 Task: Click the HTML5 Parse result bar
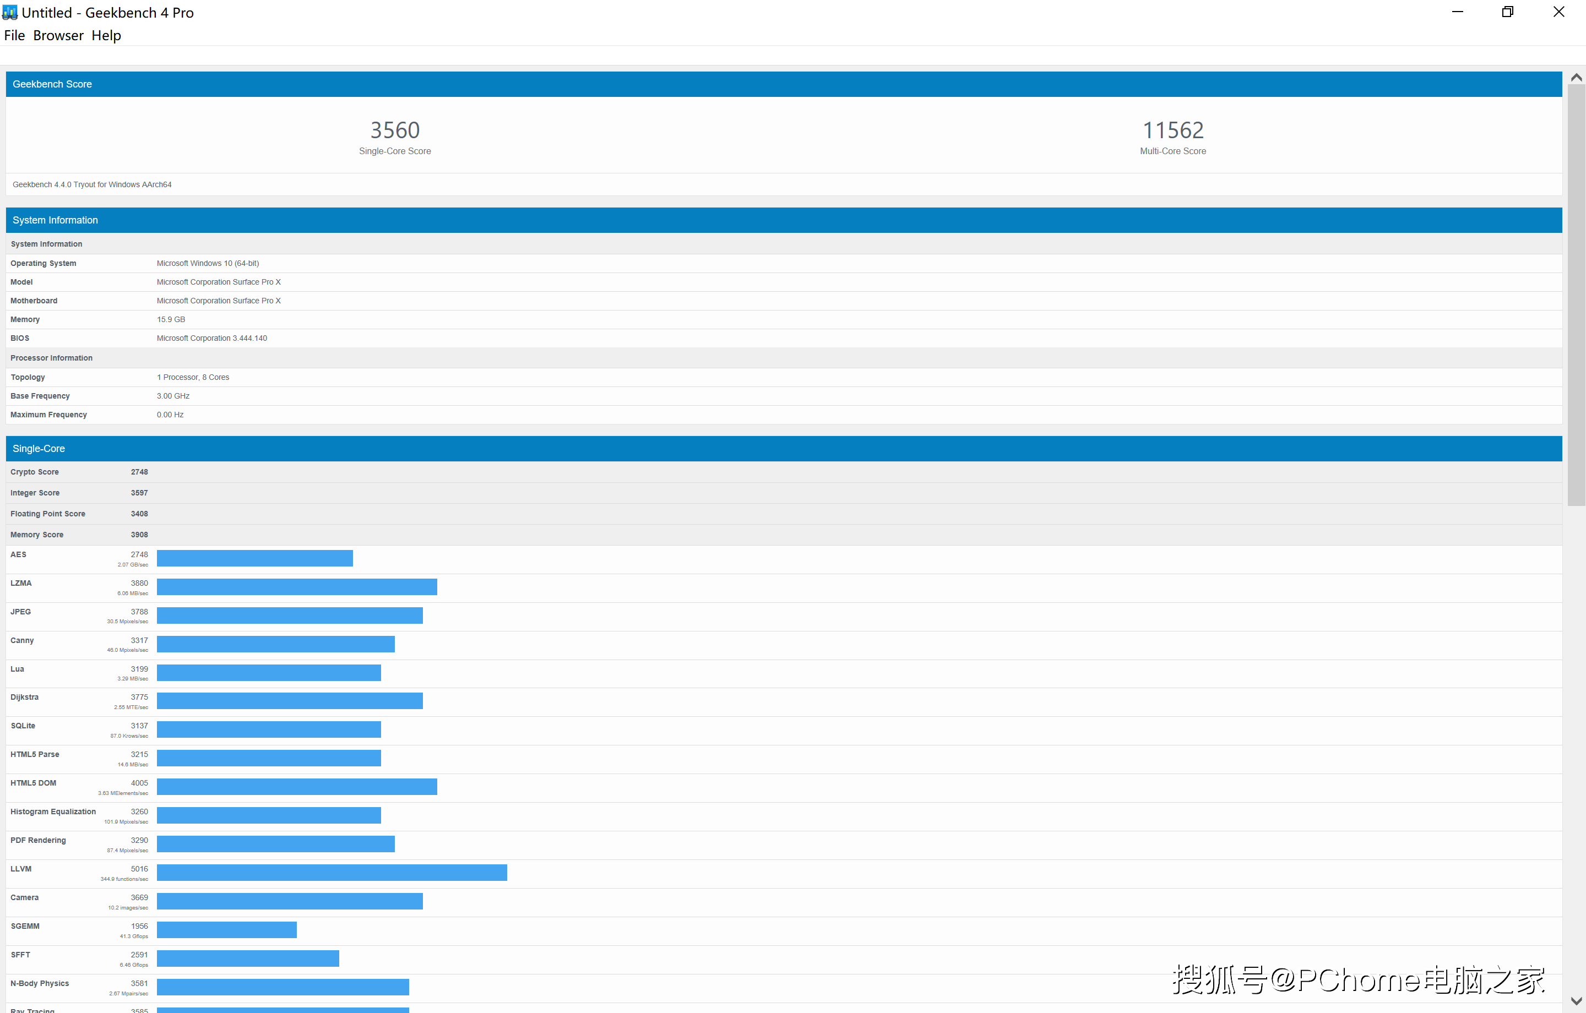point(269,758)
